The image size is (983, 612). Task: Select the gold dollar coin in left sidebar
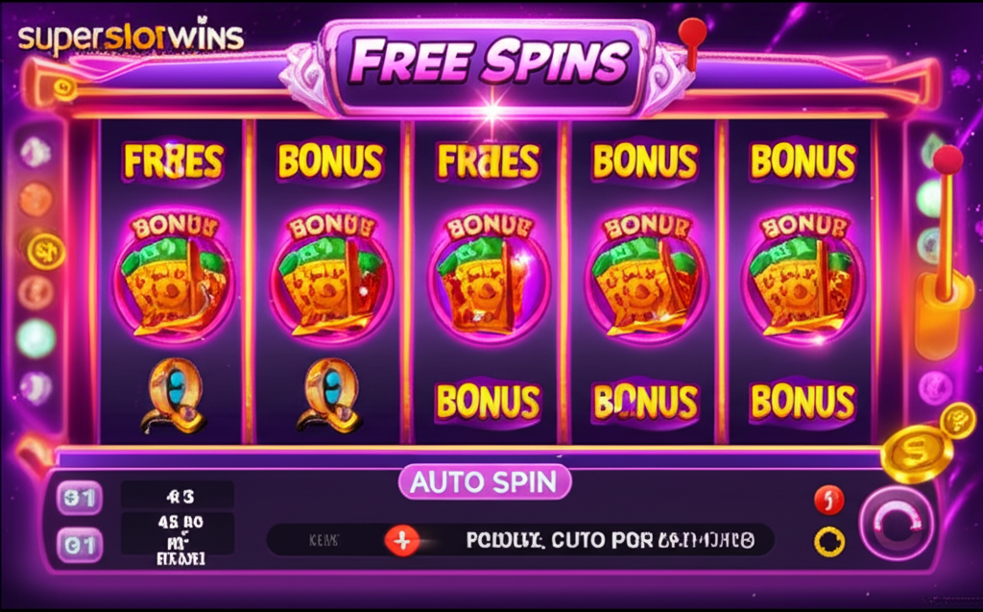[44, 251]
